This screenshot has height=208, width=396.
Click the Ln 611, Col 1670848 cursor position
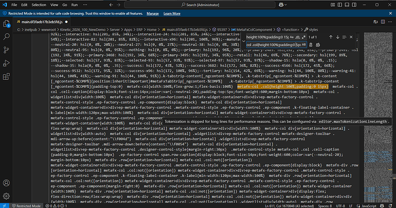pos(289,206)
